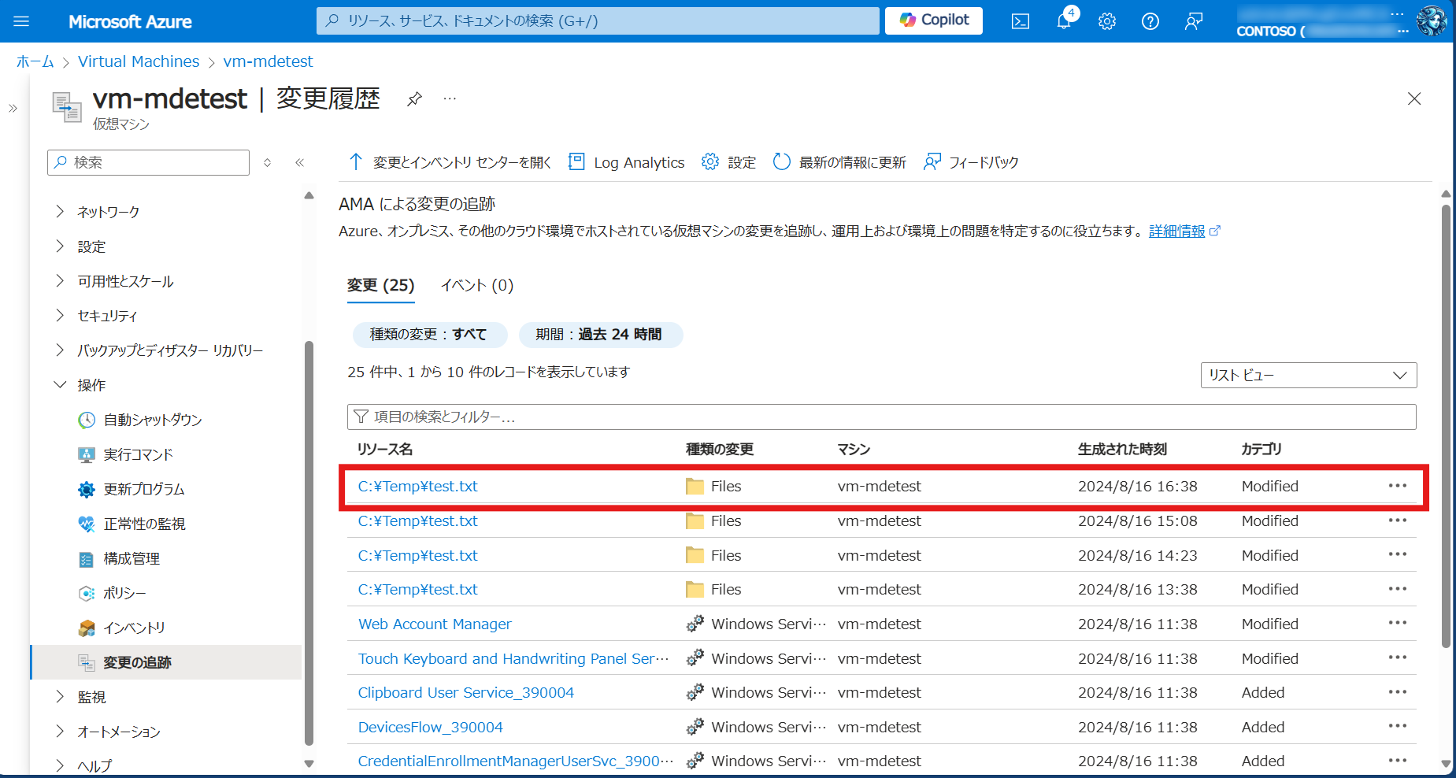This screenshot has height=778, width=1456.
Task: Open Log Analytics from toolbar
Action: 627,162
